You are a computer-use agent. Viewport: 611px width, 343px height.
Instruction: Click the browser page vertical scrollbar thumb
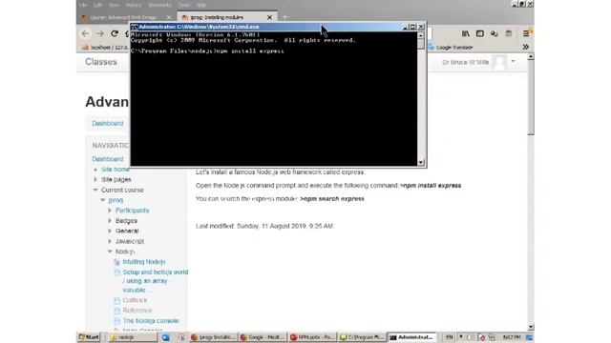coord(531,97)
